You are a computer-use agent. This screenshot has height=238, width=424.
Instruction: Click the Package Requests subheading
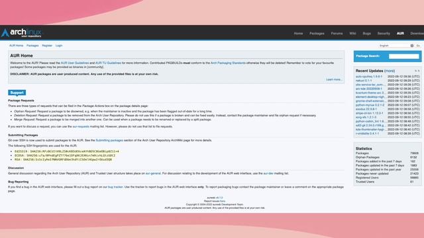click(x=21, y=100)
